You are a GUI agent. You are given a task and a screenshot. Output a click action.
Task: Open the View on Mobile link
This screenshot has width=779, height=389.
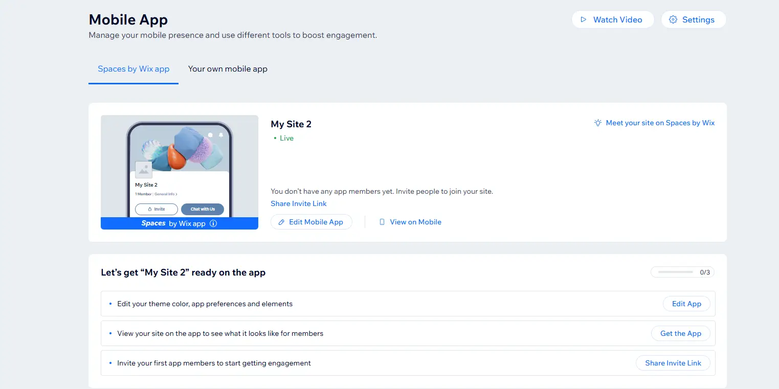point(410,222)
